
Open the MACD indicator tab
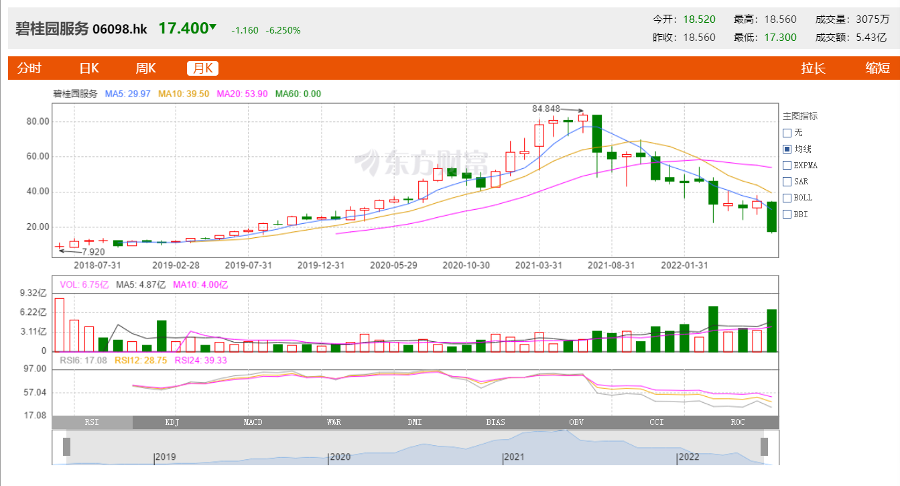tap(253, 422)
